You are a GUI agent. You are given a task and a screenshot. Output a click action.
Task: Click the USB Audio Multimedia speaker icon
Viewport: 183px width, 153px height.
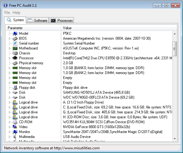coord(15,137)
